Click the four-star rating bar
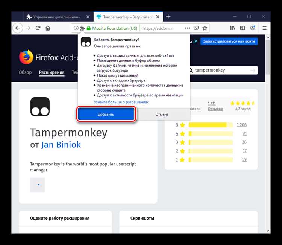Image resolution: width=282 pixels, height=245 pixels. (211, 133)
